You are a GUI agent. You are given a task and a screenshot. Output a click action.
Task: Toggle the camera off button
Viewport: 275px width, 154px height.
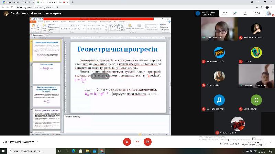pyautogui.click(x=148, y=142)
